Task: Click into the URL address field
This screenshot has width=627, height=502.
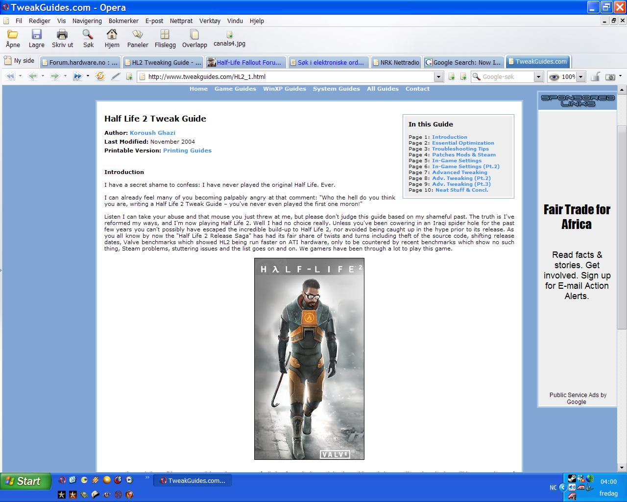Action: pos(290,76)
